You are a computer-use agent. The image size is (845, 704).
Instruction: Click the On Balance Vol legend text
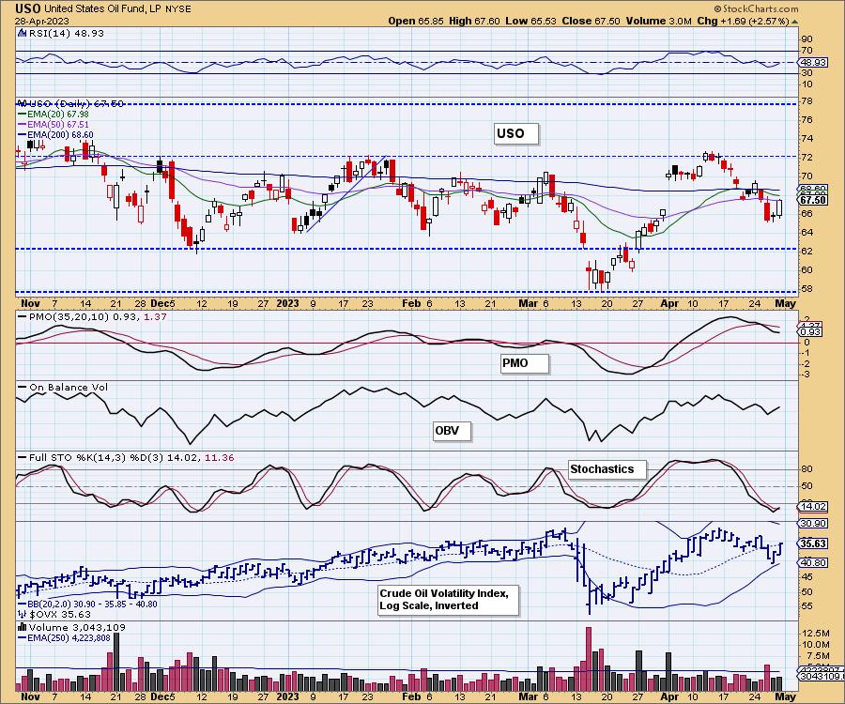(x=69, y=388)
